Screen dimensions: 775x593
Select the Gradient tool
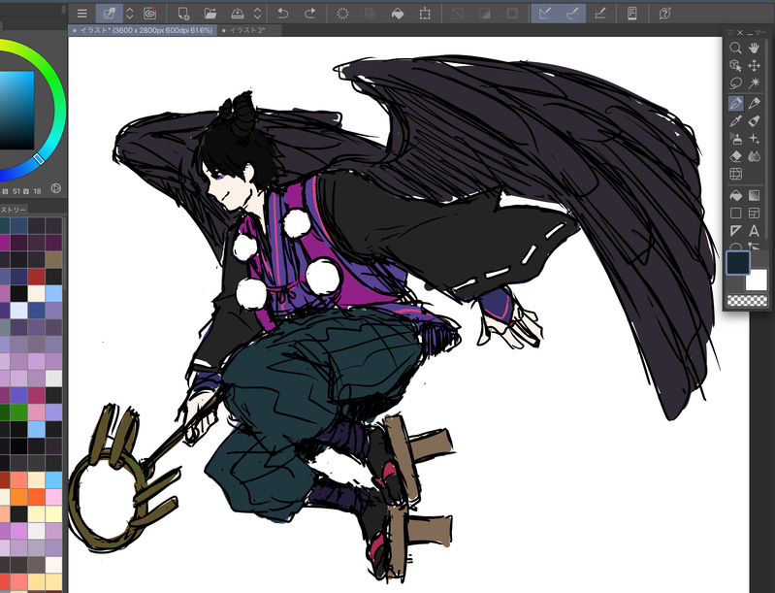pyautogui.click(x=754, y=195)
